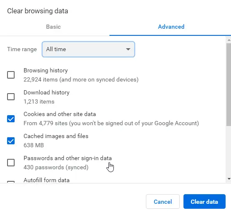
Task: Uncheck Cached images and files
Action: click(11, 141)
